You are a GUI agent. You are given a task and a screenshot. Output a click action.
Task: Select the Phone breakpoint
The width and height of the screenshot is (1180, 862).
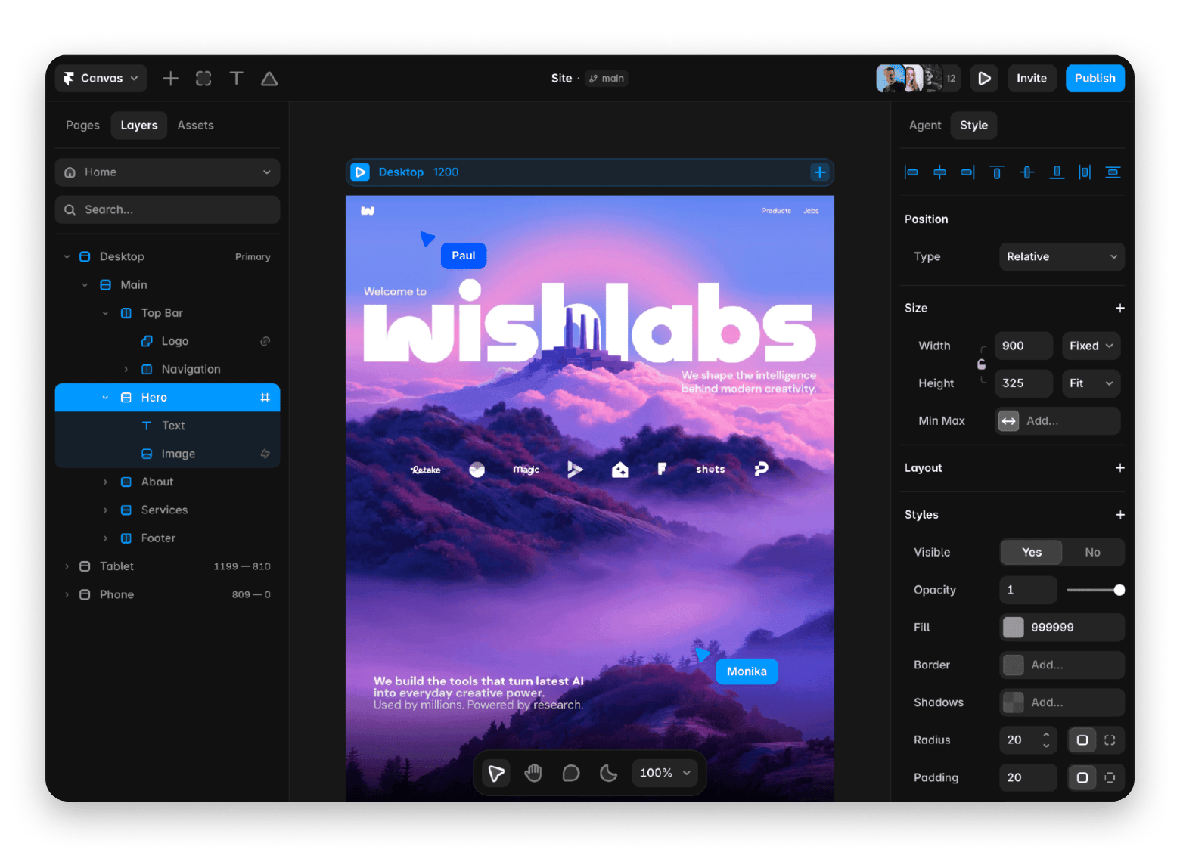pos(167,594)
